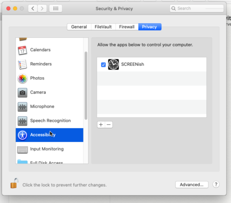Click the Photos flower icon
Image resolution: width=231 pixels, height=203 pixels.
(x=22, y=78)
